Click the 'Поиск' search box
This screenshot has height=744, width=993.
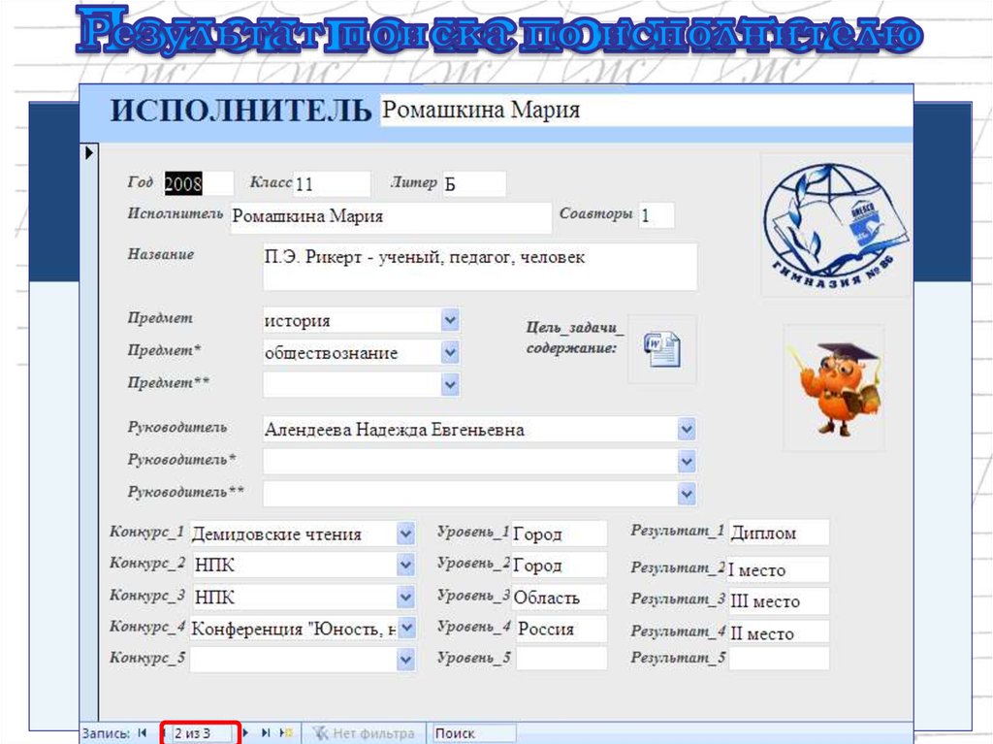coord(473,733)
